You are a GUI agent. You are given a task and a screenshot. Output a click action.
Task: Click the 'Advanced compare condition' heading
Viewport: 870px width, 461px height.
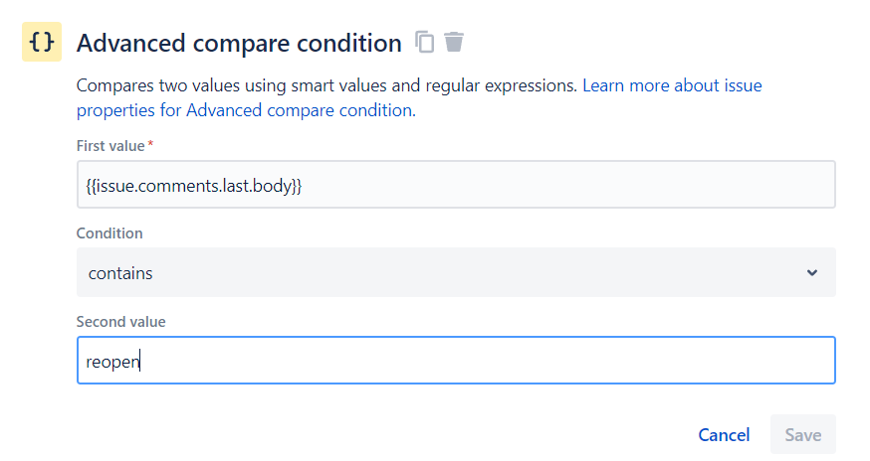click(239, 43)
